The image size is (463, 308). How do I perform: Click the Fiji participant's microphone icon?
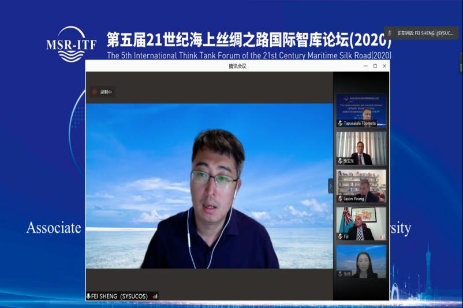coord(340,236)
